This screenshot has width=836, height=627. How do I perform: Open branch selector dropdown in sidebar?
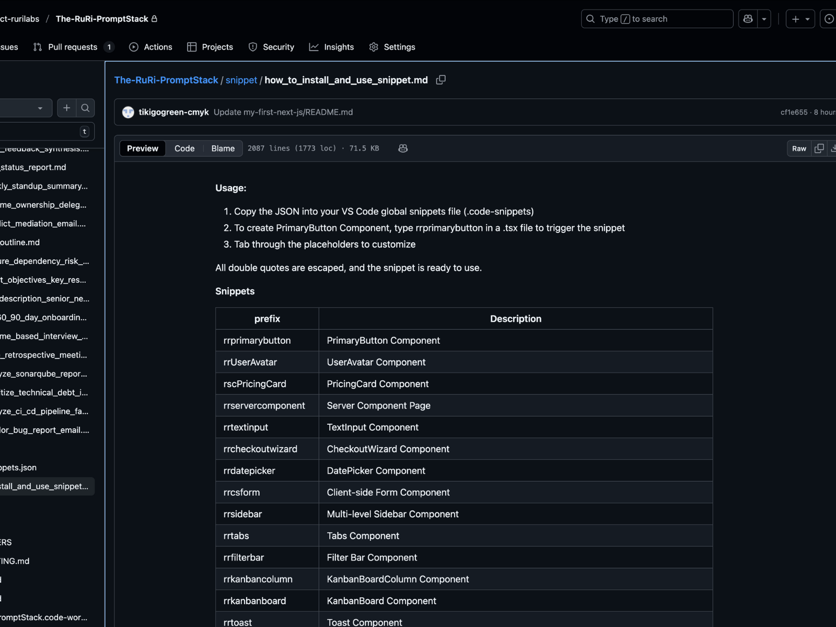pyautogui.click(x=25, y=108)
